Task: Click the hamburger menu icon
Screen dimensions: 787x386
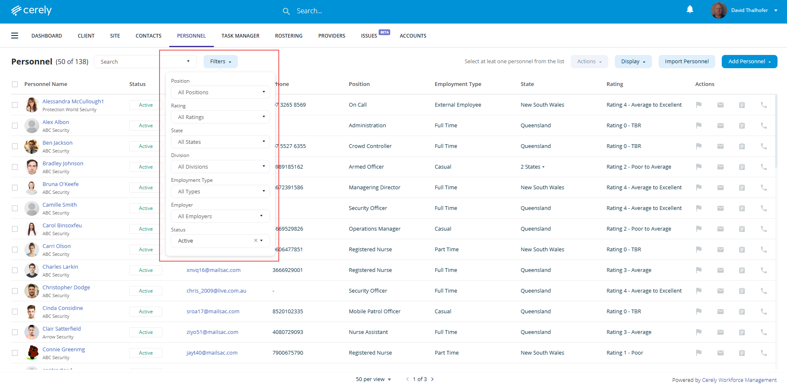Action: [x=15, y=36]
